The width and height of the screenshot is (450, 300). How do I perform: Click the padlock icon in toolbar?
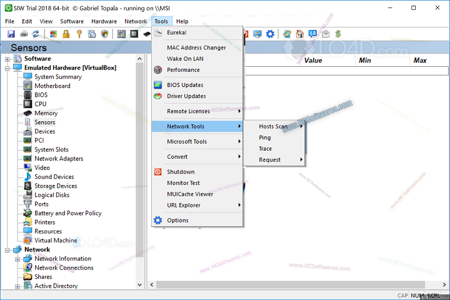click(x=66, y=34)
